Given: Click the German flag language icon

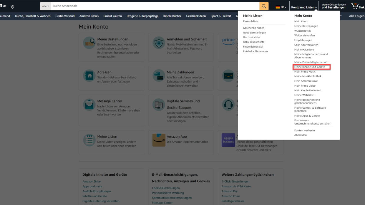Looking at the screenshot, I should click(278, 7).
